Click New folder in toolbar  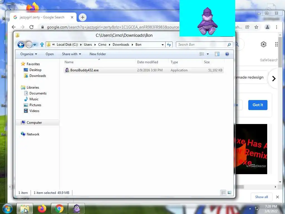tap(98, 54)
